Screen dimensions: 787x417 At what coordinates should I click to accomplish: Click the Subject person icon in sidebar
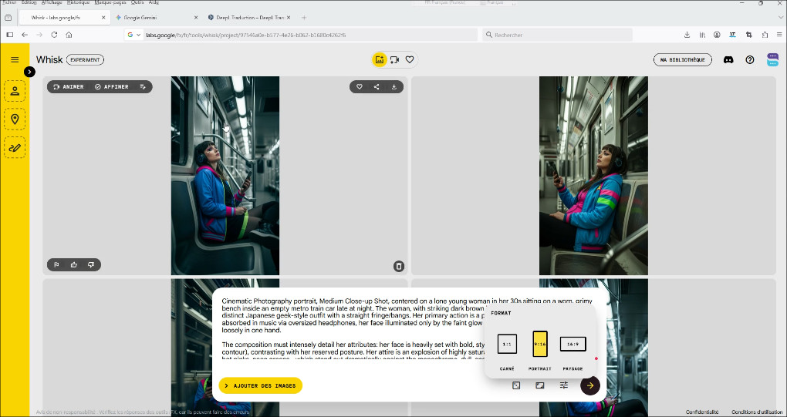(15, 91)
